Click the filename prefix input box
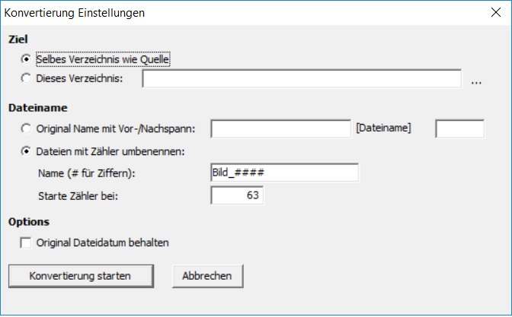 280,128
